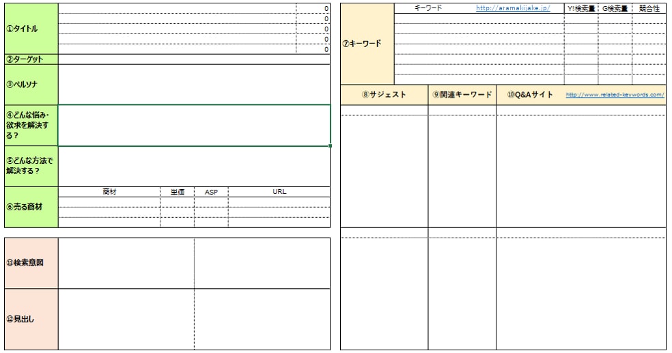Screen dimensions: 672x353
Task: Click the G検索数 column header
Action: (615, 9)
